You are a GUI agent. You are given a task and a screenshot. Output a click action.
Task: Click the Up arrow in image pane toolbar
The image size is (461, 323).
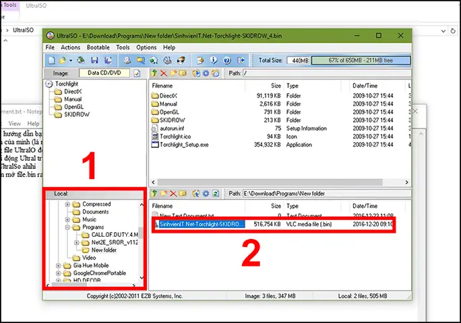click(x=154, y=73)
